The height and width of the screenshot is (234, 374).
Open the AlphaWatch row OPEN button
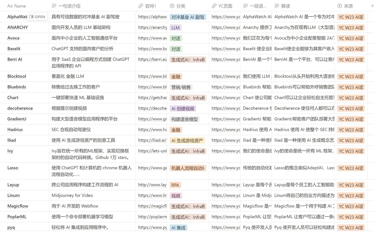(x=37, y=17)
